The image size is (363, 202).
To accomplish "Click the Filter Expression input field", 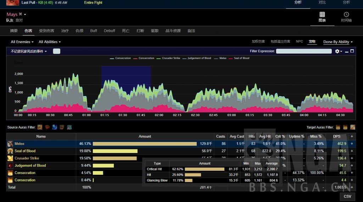I will coord(304,51).
